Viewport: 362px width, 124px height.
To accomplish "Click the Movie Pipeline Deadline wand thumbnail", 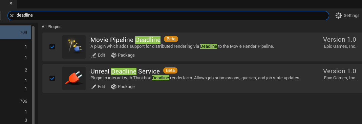I will tap(74, 47).
